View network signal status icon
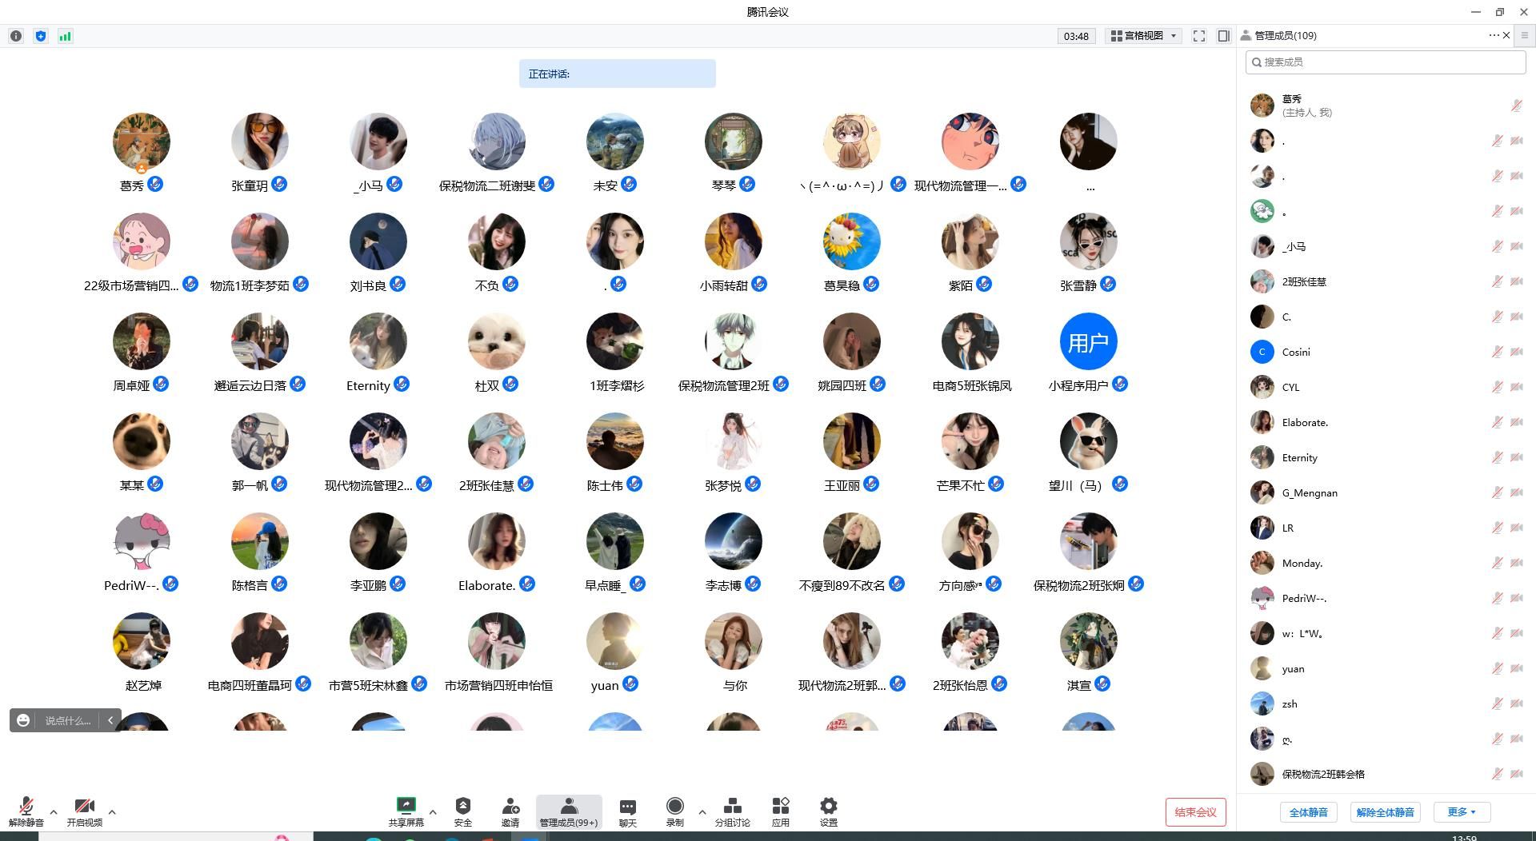The height and width of the screenshot is (841, 1536). point(66,36)
